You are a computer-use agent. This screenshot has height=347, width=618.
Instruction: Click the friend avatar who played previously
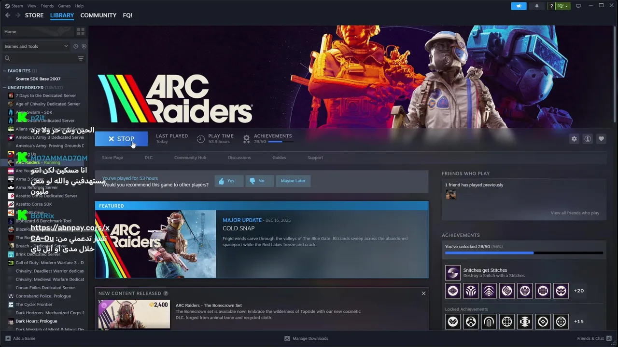tap(451, 195)
